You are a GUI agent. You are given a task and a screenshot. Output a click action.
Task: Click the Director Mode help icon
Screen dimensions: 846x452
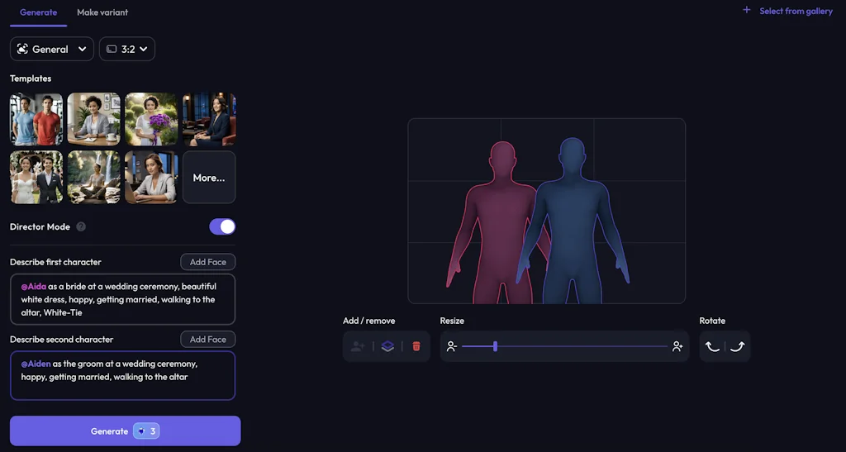tap(81, 226)
